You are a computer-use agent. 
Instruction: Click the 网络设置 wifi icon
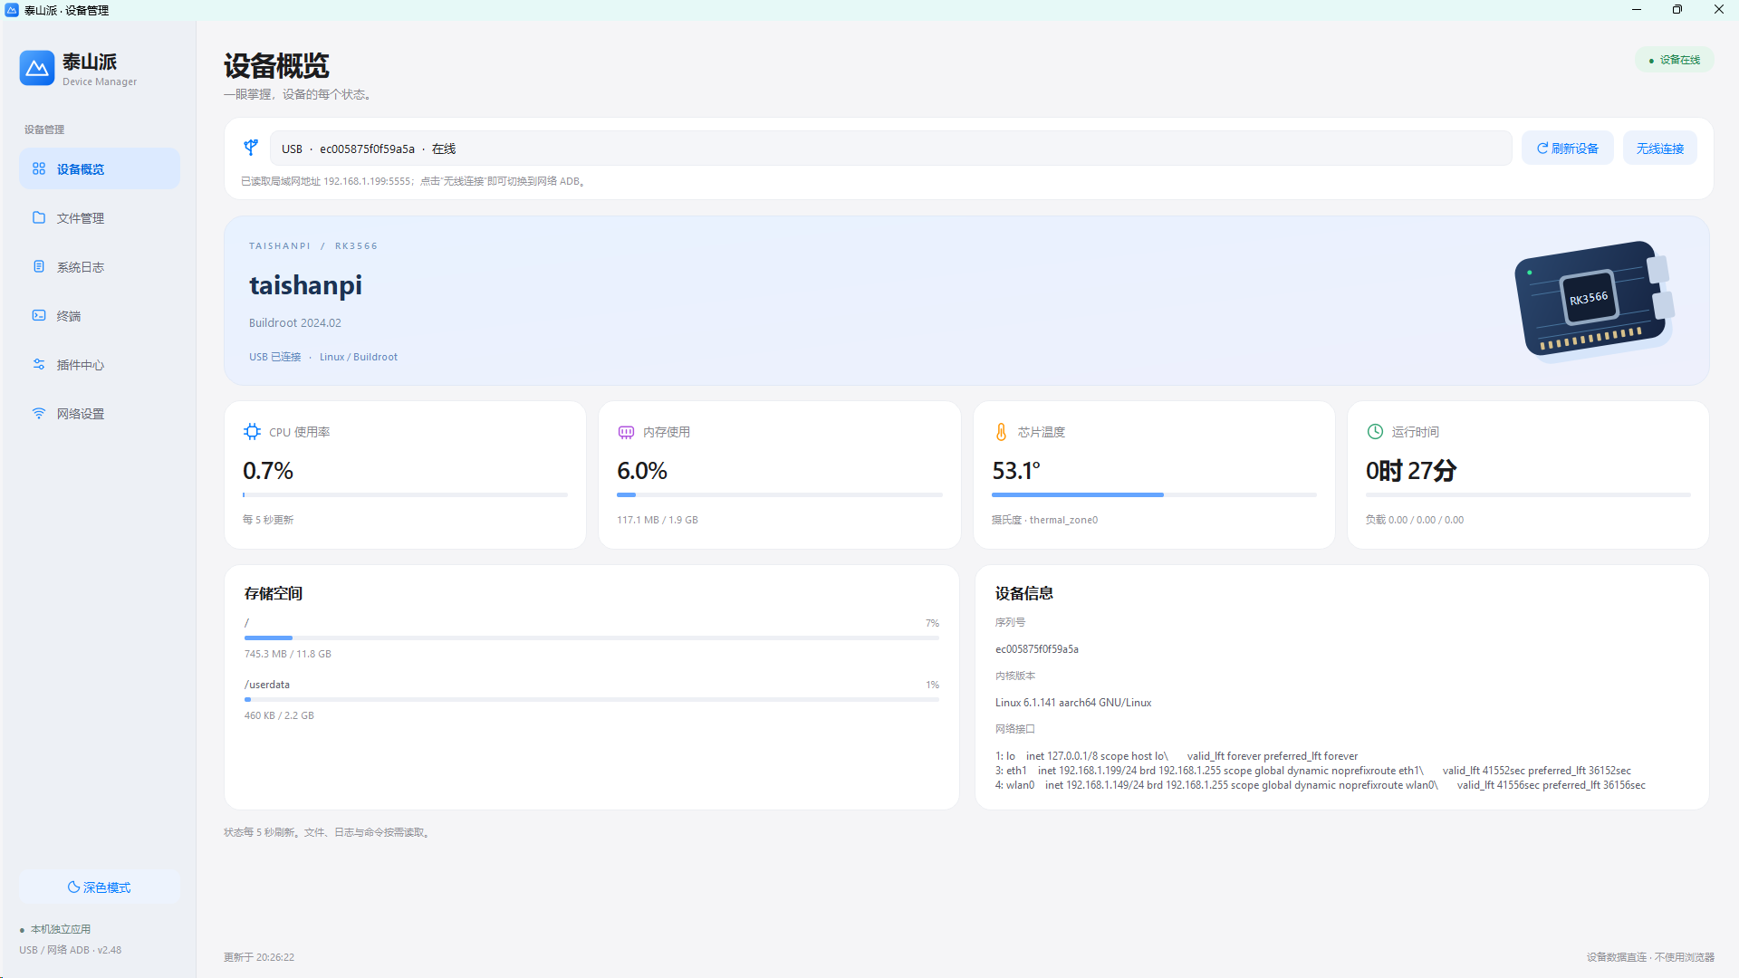pos(39,413)
